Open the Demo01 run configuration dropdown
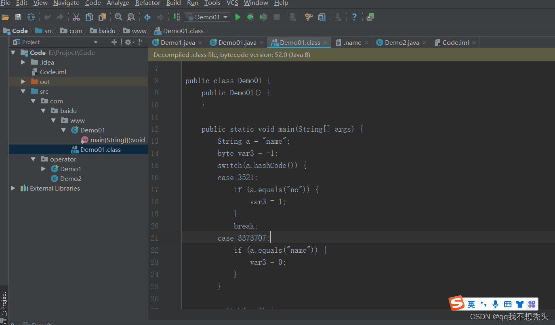Screen dimensions: 555x325 pos(207,17)
